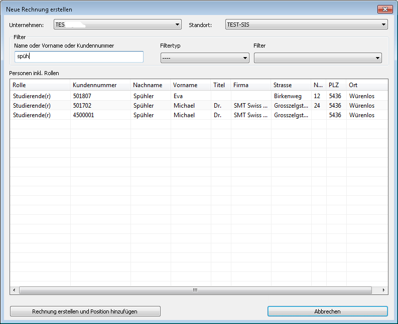Click the Abbrechen button
Viewport: 398px width, 324px height.
pyautogui.click(x=327, y=311)
